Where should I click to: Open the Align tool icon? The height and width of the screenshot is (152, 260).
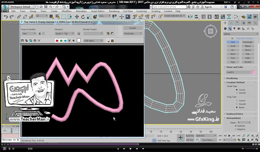pos(196,17)
